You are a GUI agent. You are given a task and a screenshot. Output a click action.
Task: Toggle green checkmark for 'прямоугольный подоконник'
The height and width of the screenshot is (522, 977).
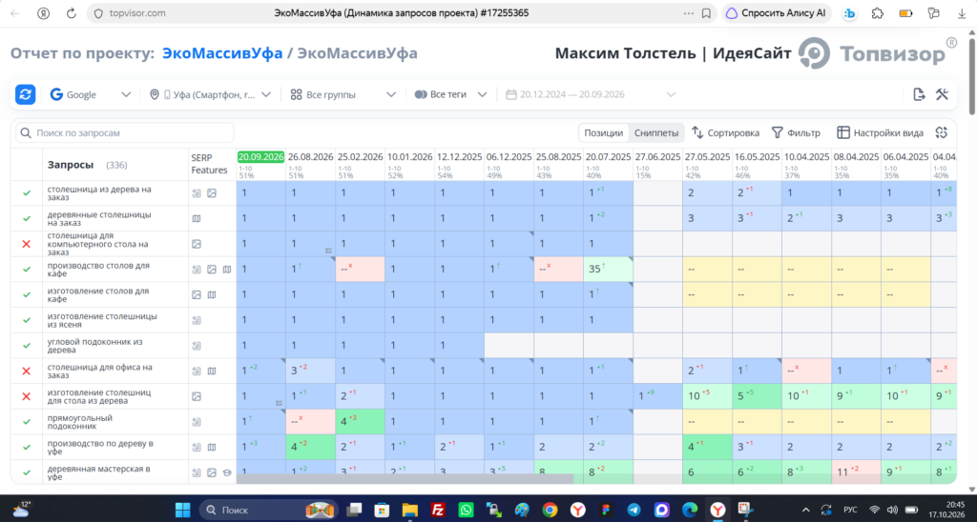(x=26, y=422)
